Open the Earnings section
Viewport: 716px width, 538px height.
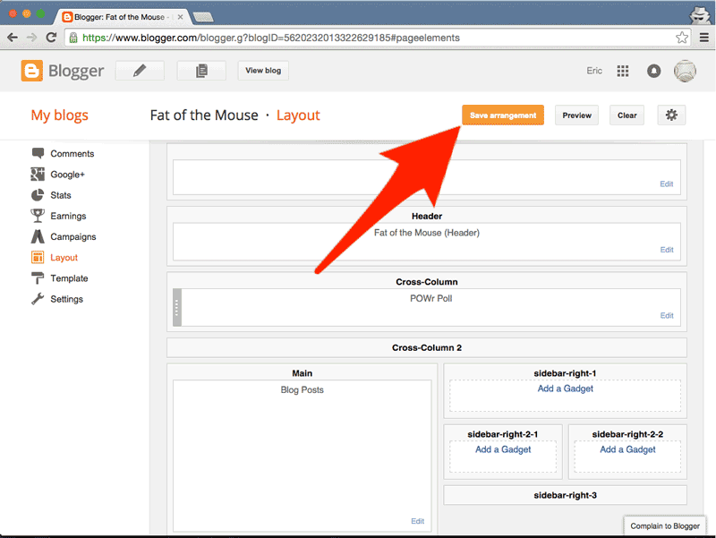[x=68, y=216]
